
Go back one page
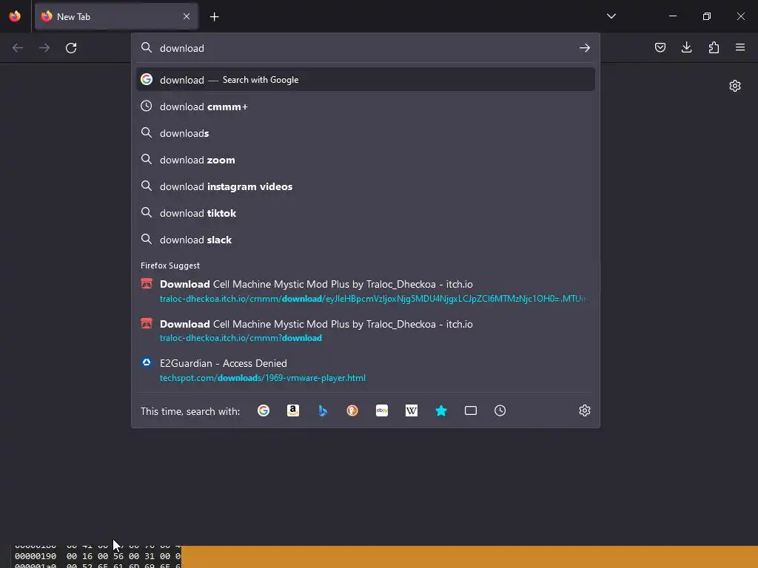click(x=18, y=48)
